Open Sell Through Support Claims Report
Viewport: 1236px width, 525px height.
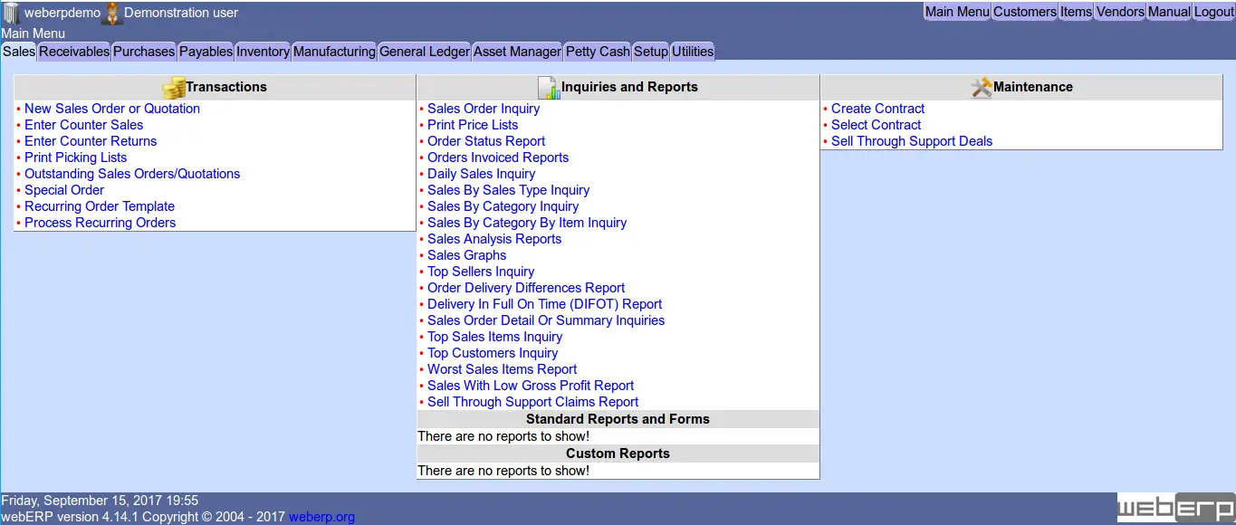click(533, 402)
